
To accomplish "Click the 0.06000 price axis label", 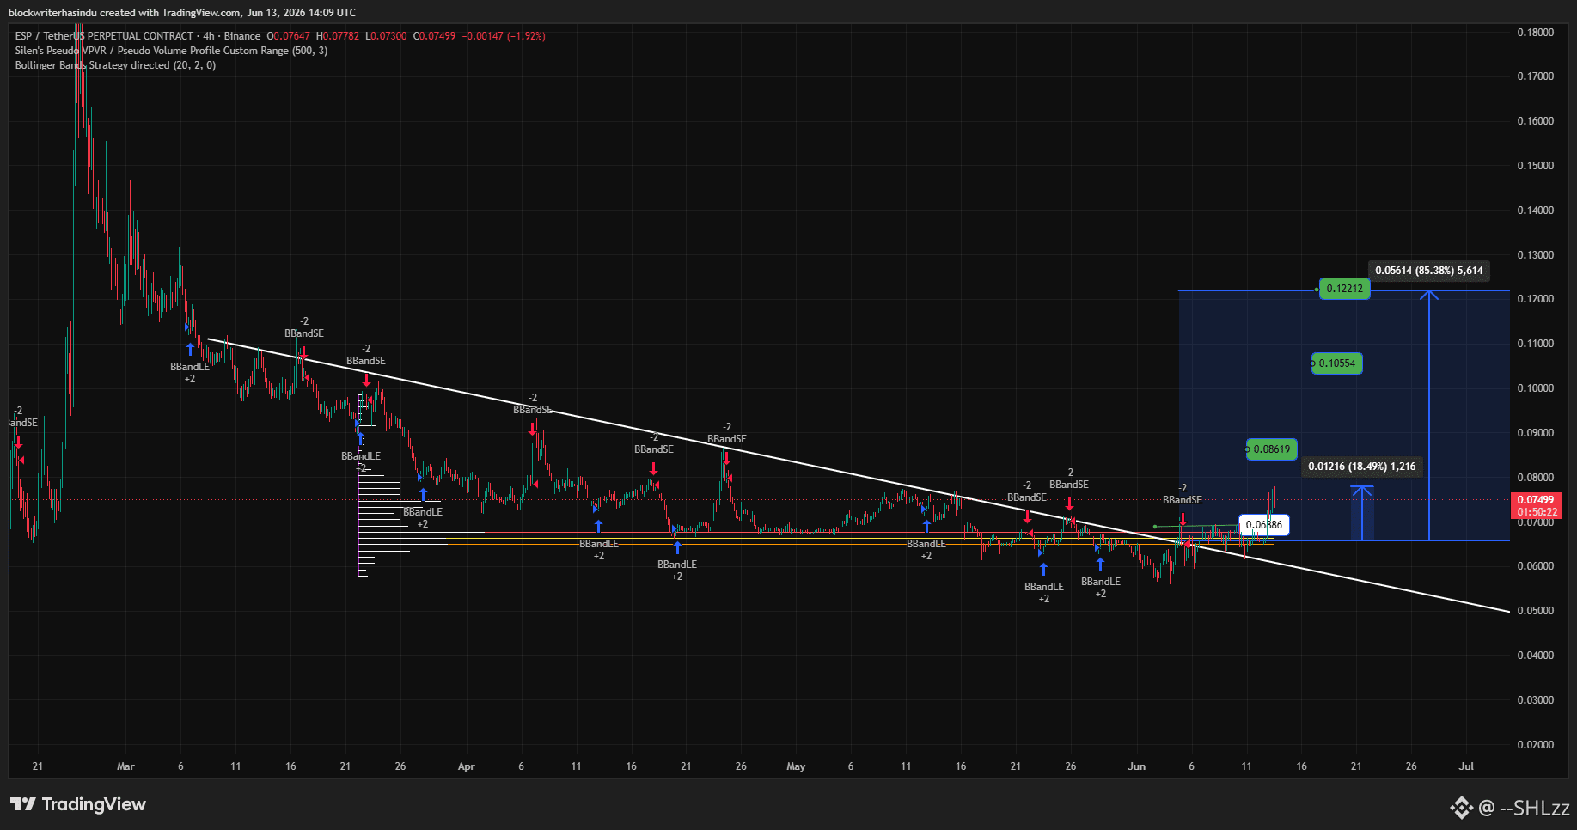I will click(x=1535, y=566).
